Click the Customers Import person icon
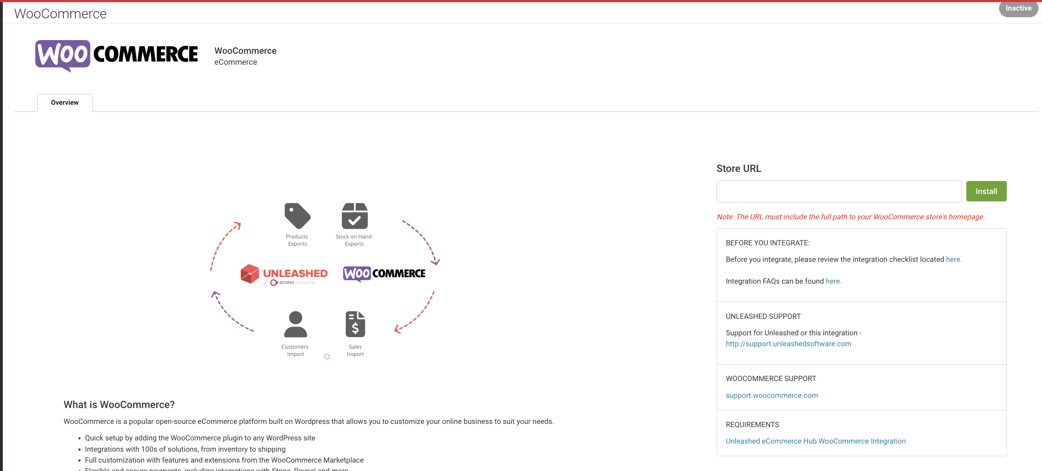The height and width of the screenshot is (471, 1042). pos(296,324)
